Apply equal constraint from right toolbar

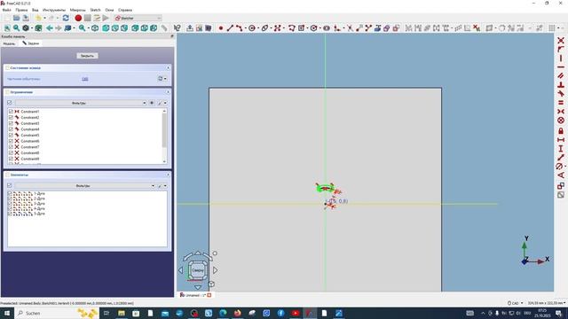coord(561,103)
